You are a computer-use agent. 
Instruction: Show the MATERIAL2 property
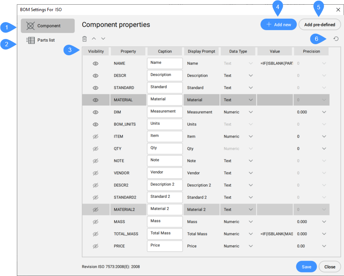coord(96,210)
